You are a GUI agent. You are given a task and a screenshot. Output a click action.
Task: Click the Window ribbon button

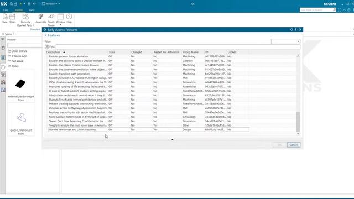[60, 19]
